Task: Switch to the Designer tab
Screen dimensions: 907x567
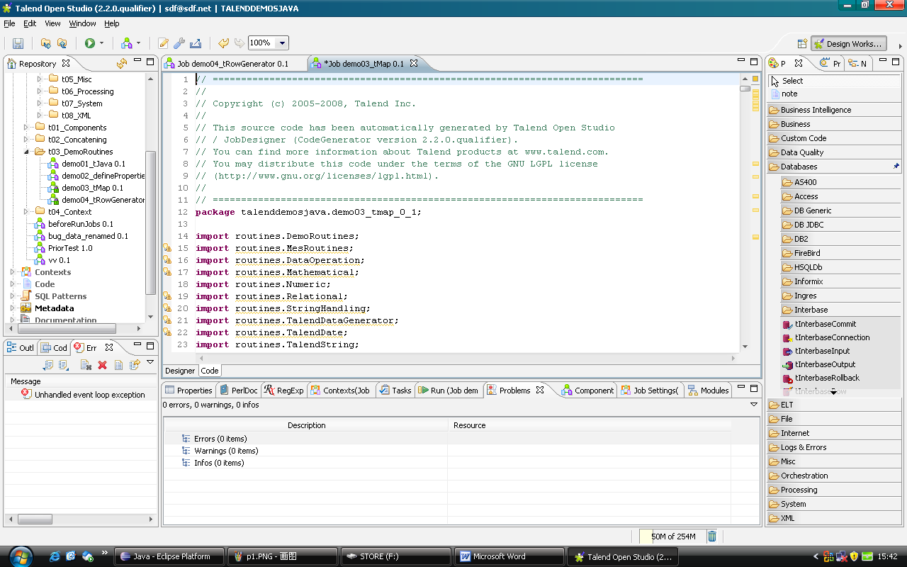Action: [x=180, y=371]
